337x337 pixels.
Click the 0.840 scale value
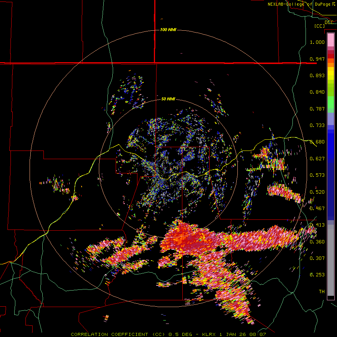(x=317, y=92)
